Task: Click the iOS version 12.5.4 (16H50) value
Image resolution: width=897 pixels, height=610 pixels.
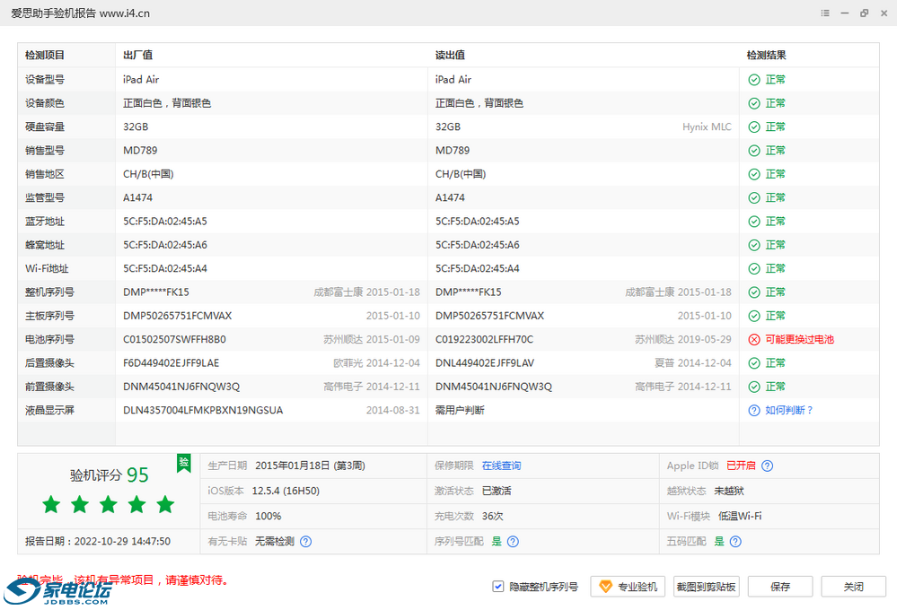Action: click(286, 491)
